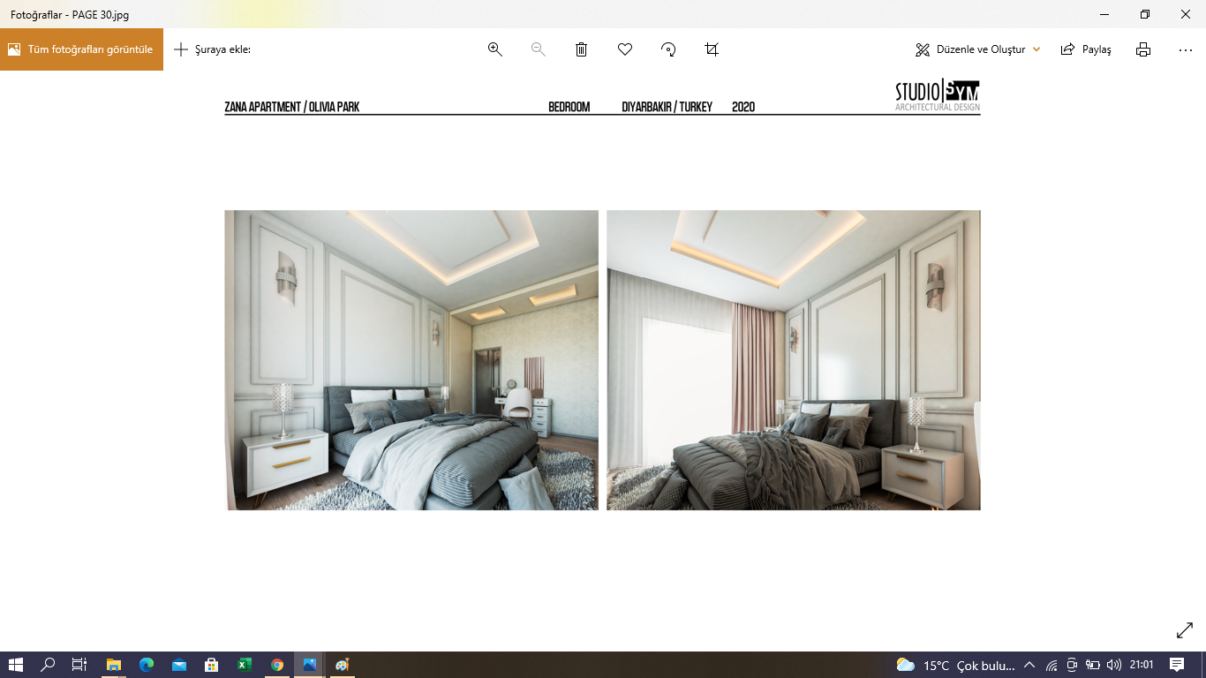1206x678 pixels.
Task: Show hidden system tray icons chevron
Action: (x=1029, y=665)
